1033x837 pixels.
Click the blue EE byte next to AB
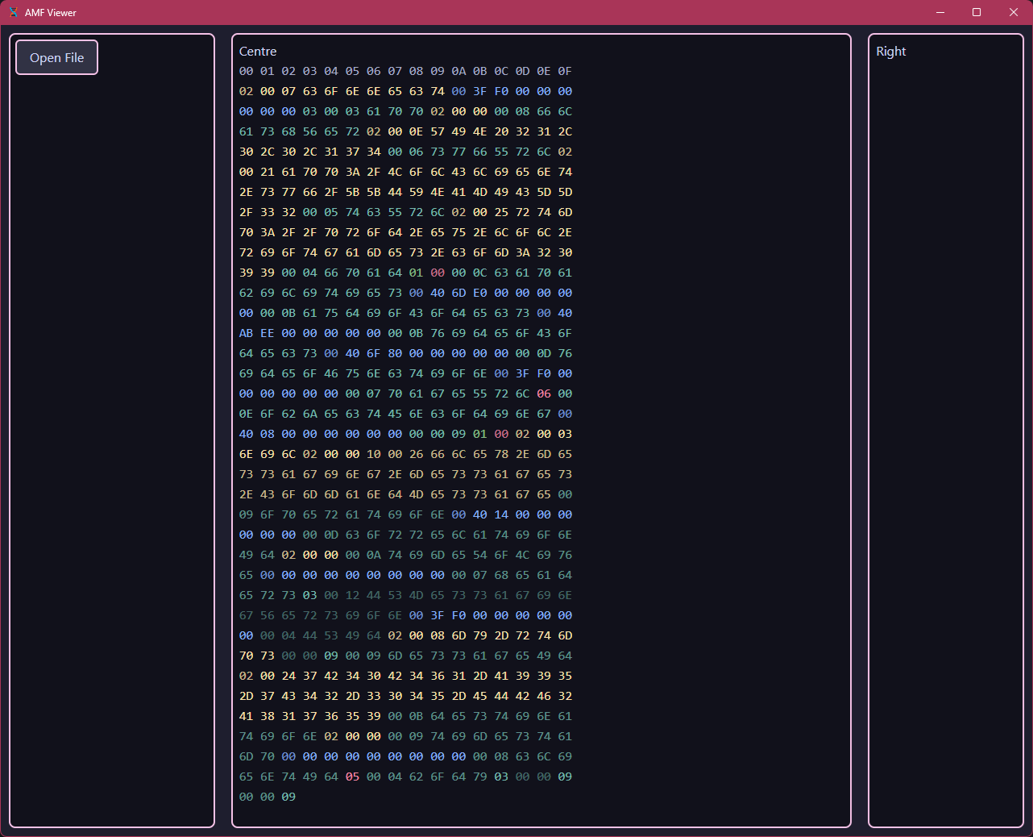pyautogui.click(x=268, y=333)
